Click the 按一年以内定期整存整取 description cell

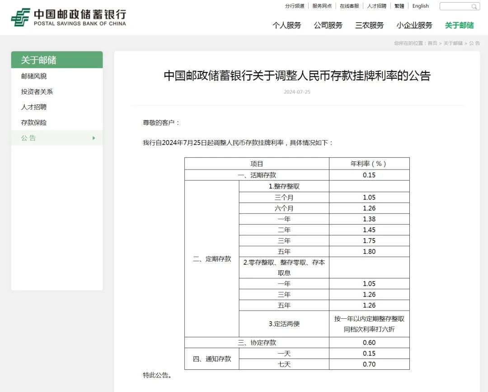[x=369, y=324]
